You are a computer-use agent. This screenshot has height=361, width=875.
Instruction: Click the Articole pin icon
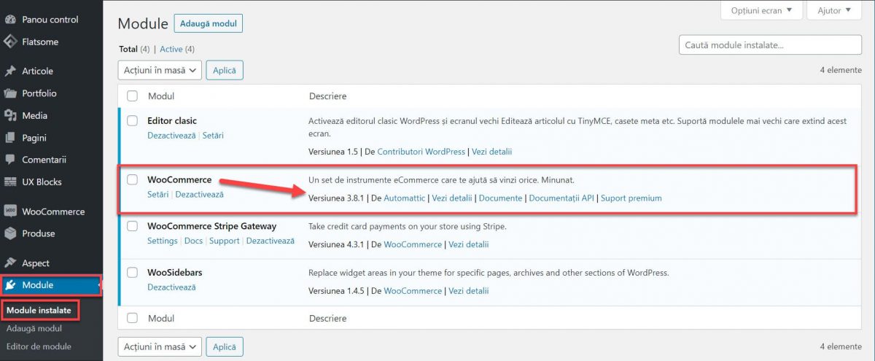click(10, 71)
